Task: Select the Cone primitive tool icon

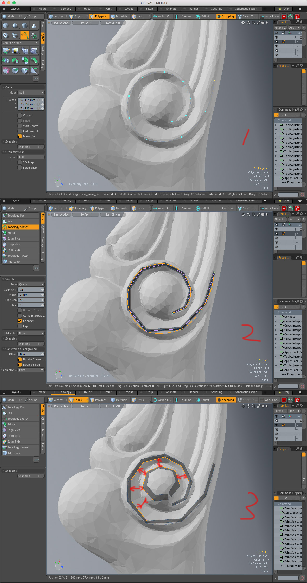Action: pyautogui.click(x=34, y=26)
